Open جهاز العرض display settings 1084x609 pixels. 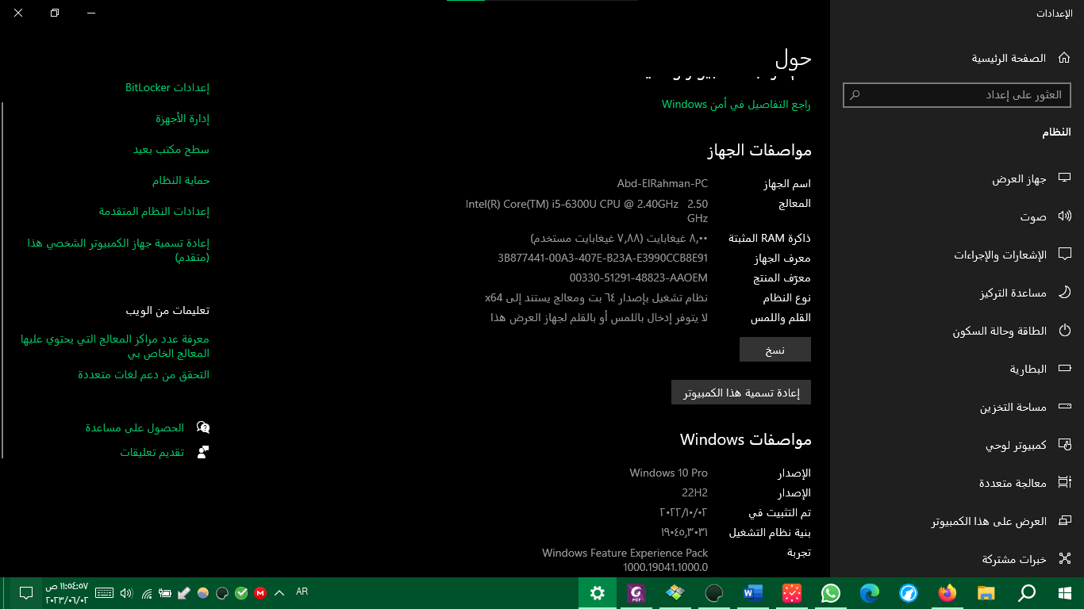1032,179
